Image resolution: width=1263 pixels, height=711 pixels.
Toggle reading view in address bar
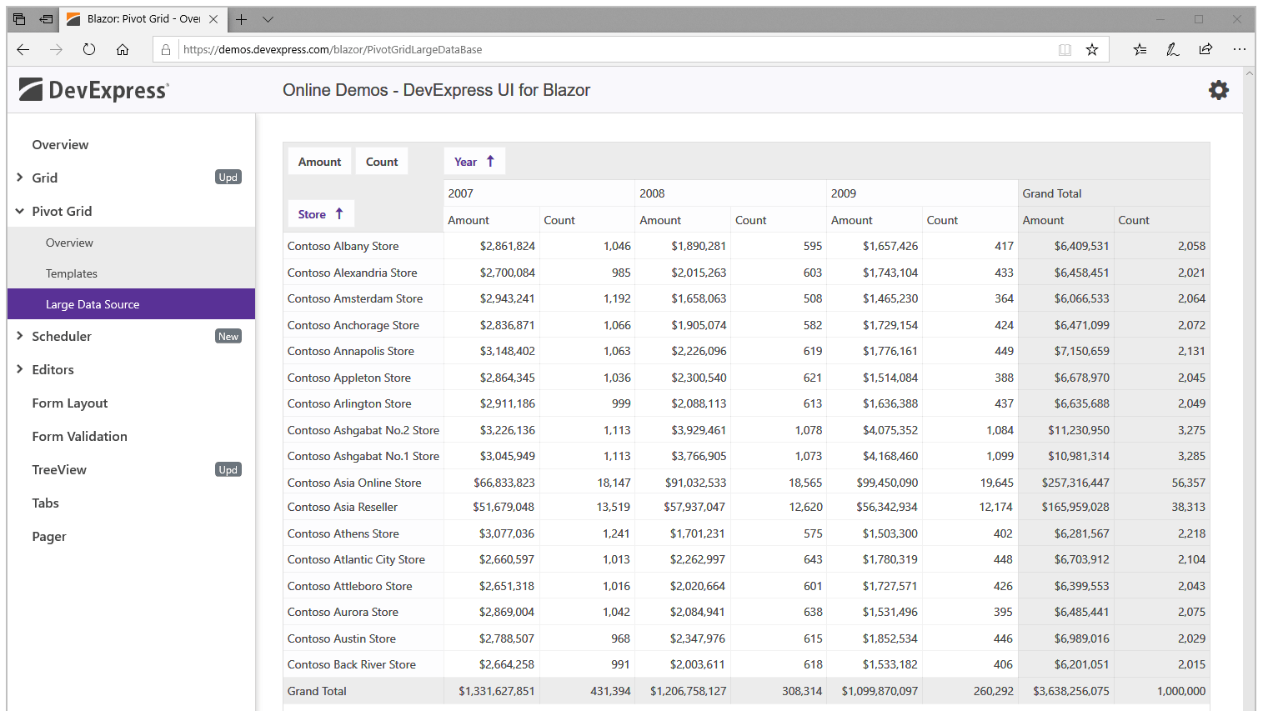click(1065, 49)
